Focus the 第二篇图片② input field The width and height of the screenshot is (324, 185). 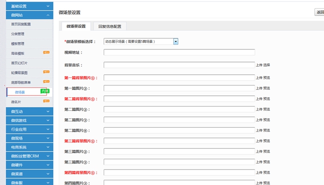[x=179, y=109]
